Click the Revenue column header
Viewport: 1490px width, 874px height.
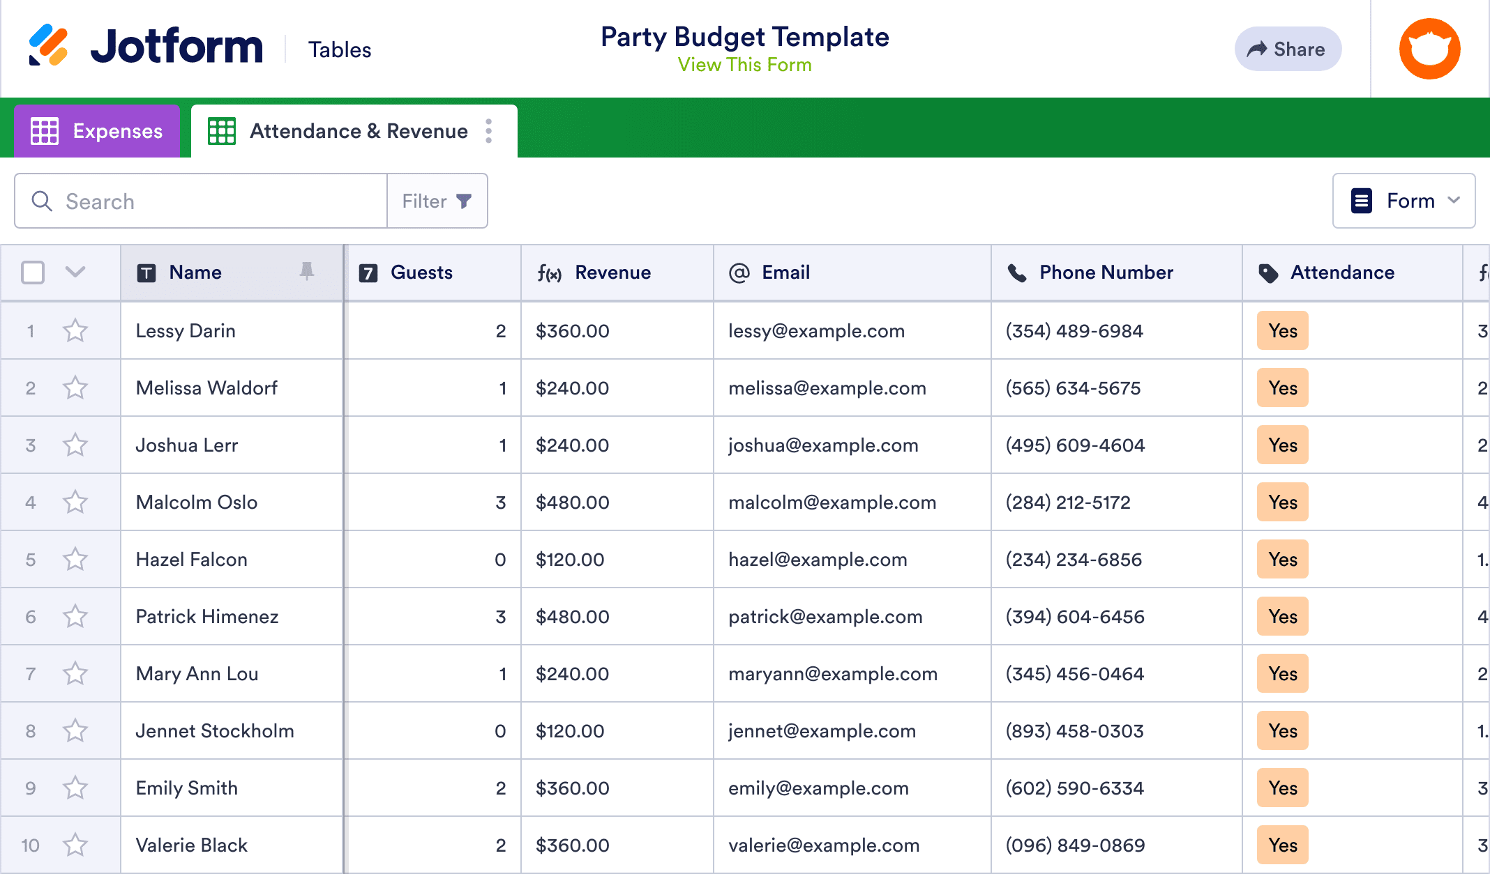pos(617,273)
